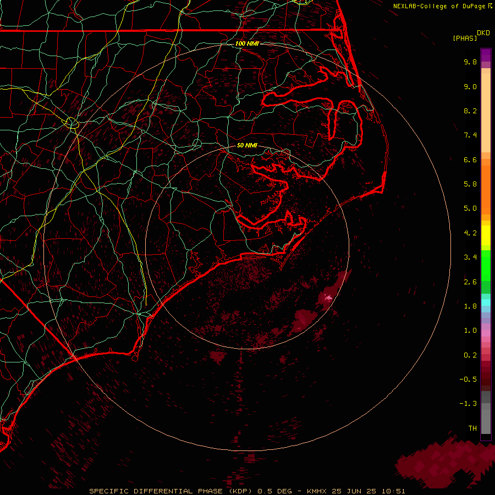Click the 1.8 scale value
The height and width of the screenshot is (495, 495).
(x=470, y=306)
